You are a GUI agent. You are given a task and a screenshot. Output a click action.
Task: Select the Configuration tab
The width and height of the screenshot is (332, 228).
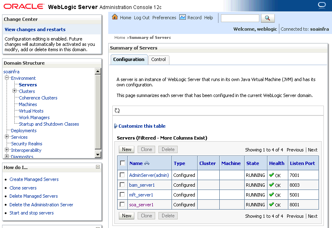point(129,60)
